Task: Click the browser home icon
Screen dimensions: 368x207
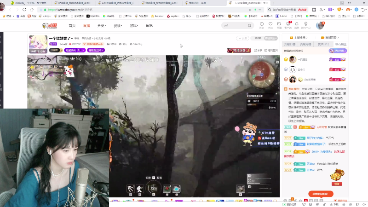Action: tap(32, 10)
